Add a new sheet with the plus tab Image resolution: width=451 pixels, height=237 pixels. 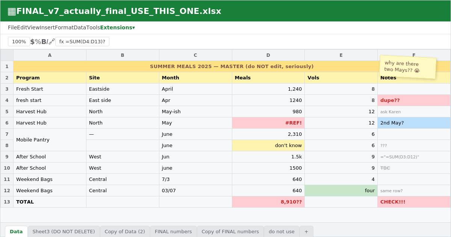[306, 232]
